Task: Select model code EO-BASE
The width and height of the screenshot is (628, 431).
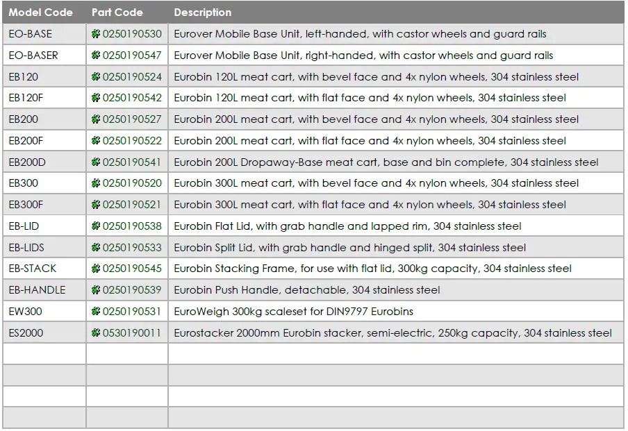Action: pyautogui.click(x=31, y=34)
